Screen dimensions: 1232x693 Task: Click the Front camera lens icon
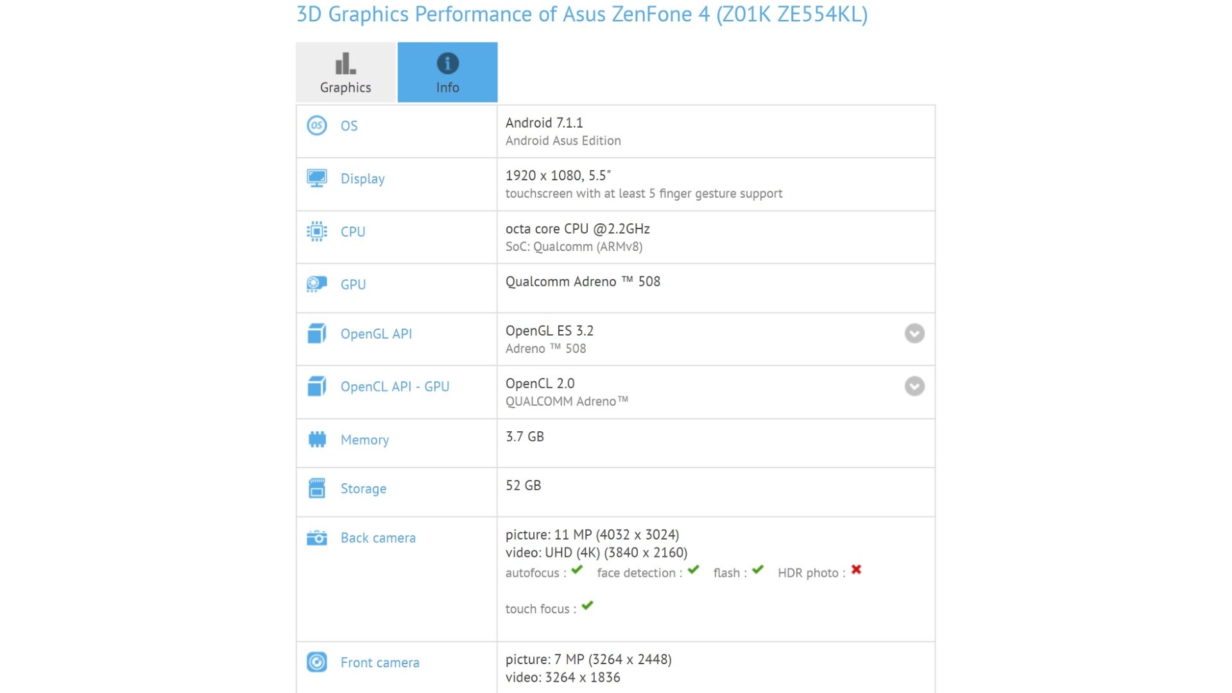pos(317,662)
